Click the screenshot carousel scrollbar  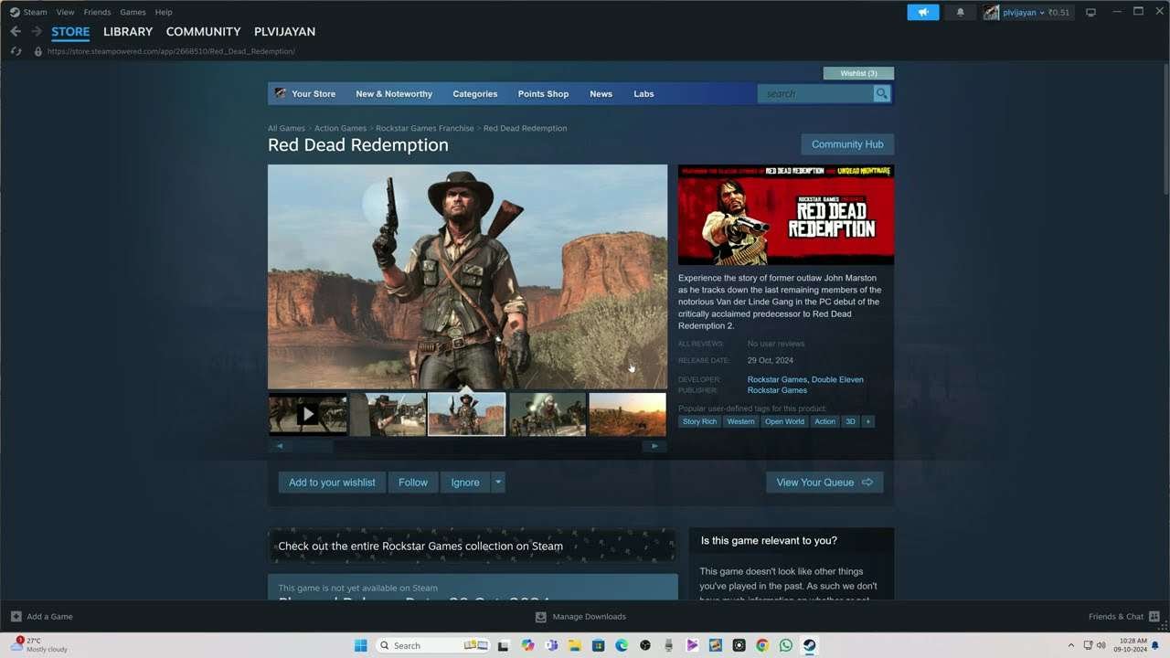tap(466, 446)
